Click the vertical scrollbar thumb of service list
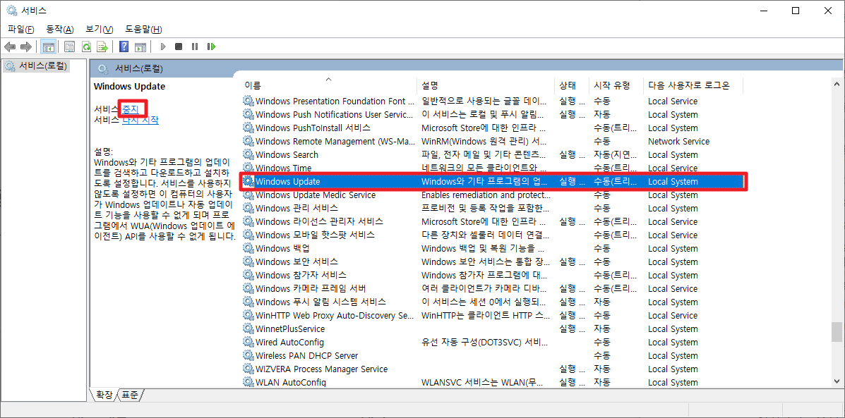The height and width of the screenshot is (418, 845). [x=837, y=332]
